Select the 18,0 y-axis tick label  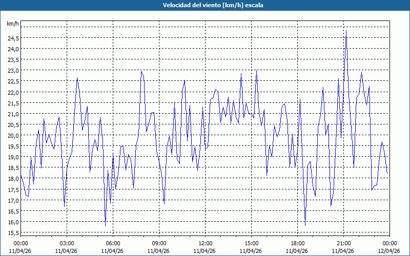13,179
